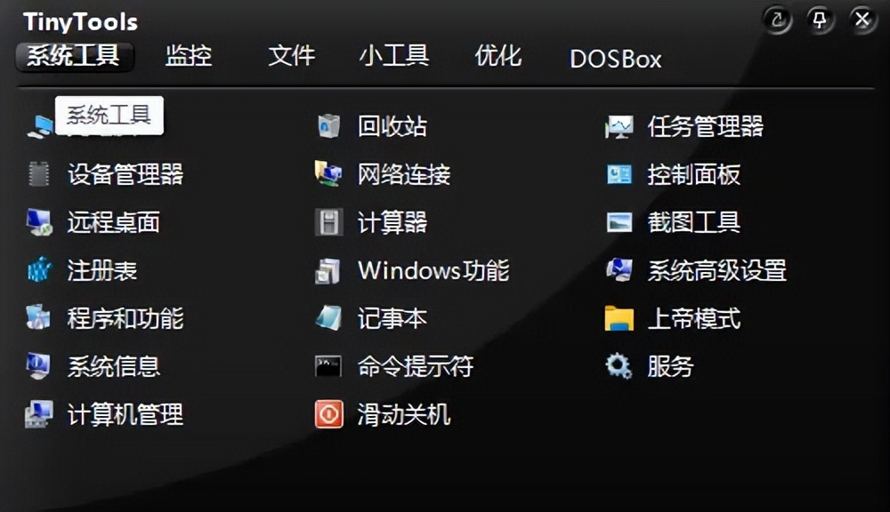The image size is (890, 512).
Task: Open the 优化 tab
Action: pyautogui.click(x=498, y=56)
